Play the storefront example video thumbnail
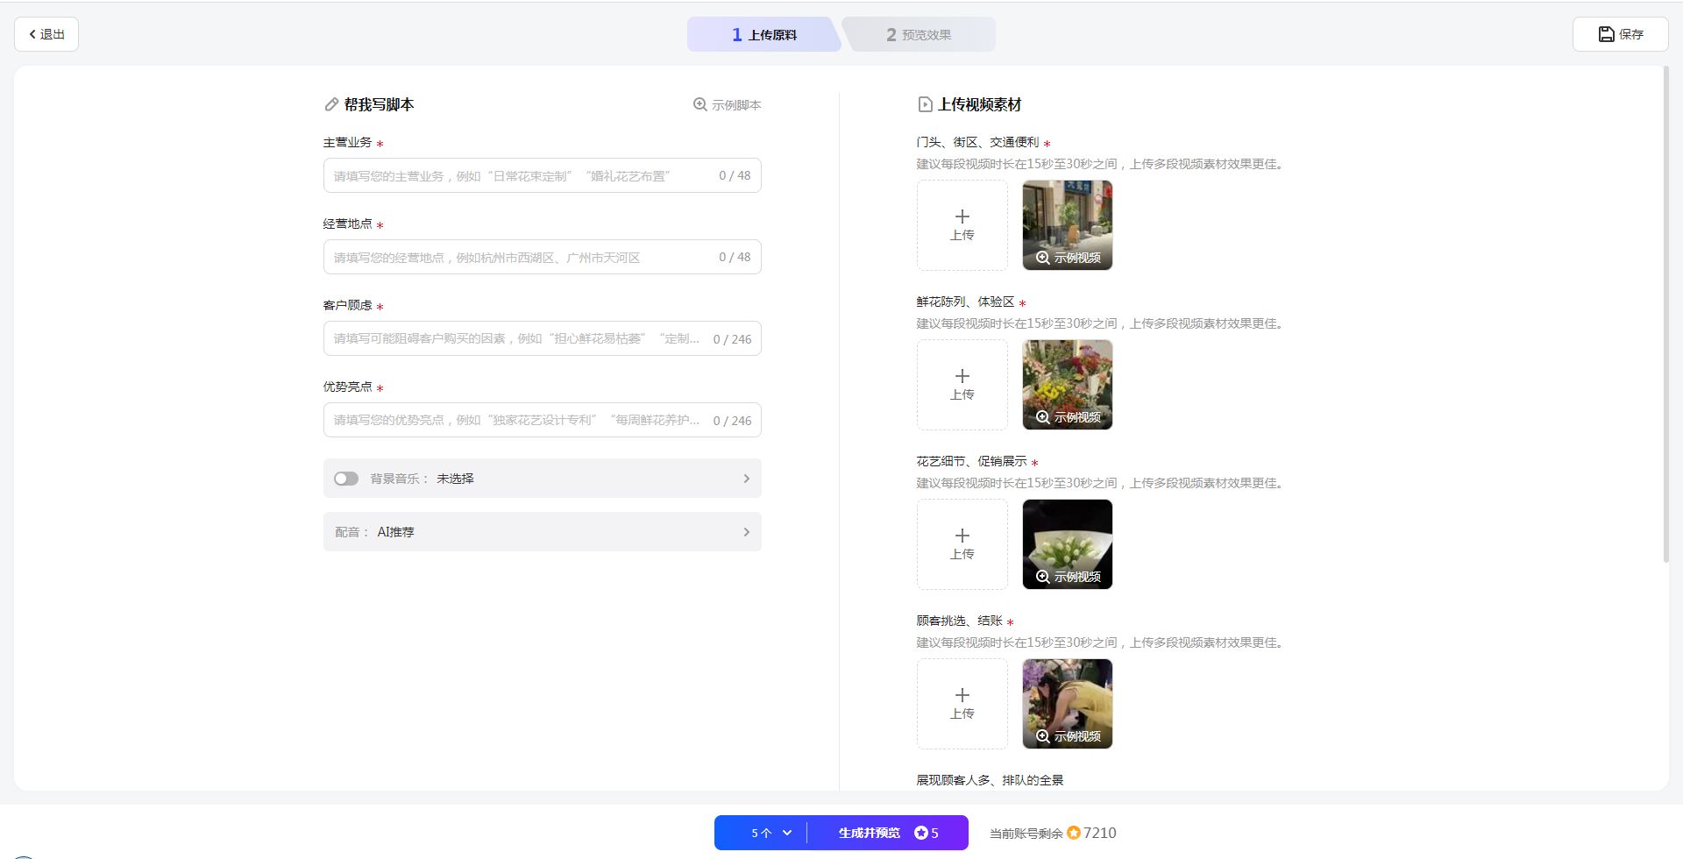 [1067, 225]
